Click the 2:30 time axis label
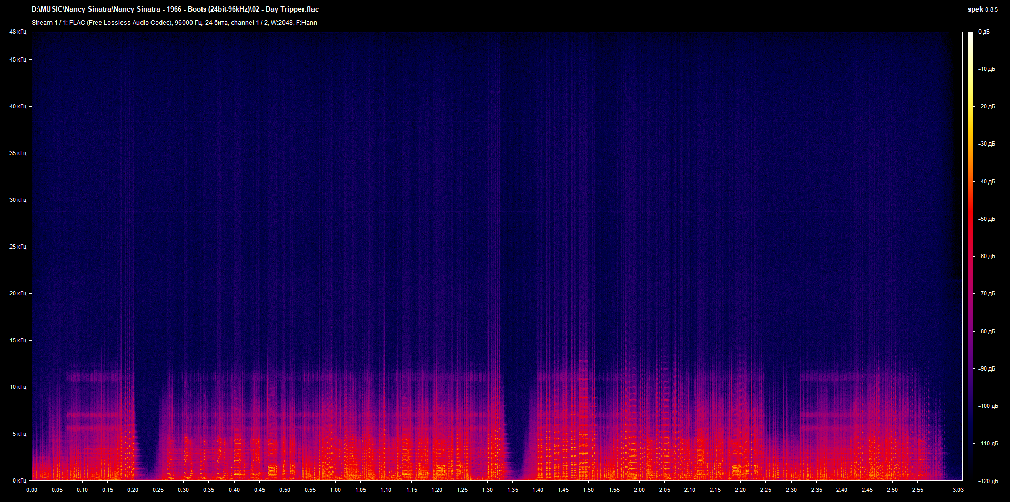1010x502 pixels. click(791, 490)
